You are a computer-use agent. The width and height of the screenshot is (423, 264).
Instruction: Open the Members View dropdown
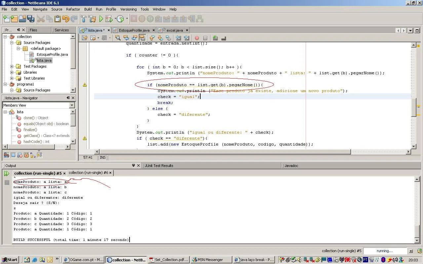(x=72, y=105)
